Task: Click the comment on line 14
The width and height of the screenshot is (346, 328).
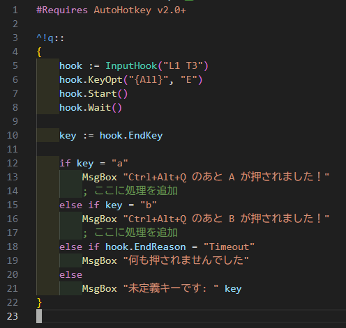Action: (x=130, y=191)
